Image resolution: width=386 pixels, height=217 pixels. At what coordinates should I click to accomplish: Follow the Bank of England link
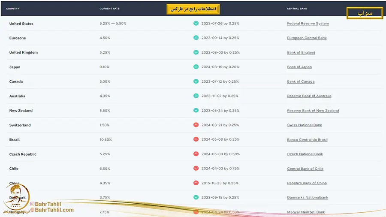[301, 53]
